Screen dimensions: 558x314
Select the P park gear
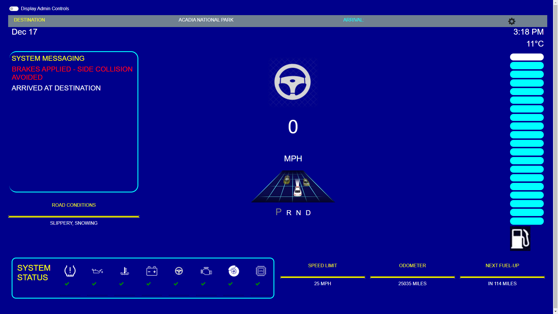[278, 212]
